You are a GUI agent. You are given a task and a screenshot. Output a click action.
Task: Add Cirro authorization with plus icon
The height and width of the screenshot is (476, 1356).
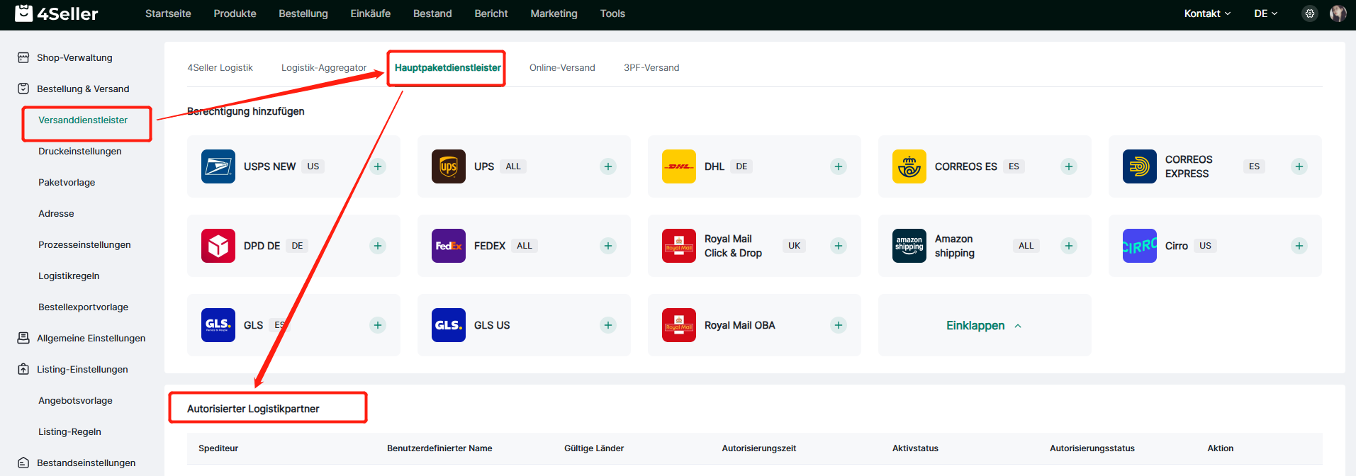[1299, 246]
